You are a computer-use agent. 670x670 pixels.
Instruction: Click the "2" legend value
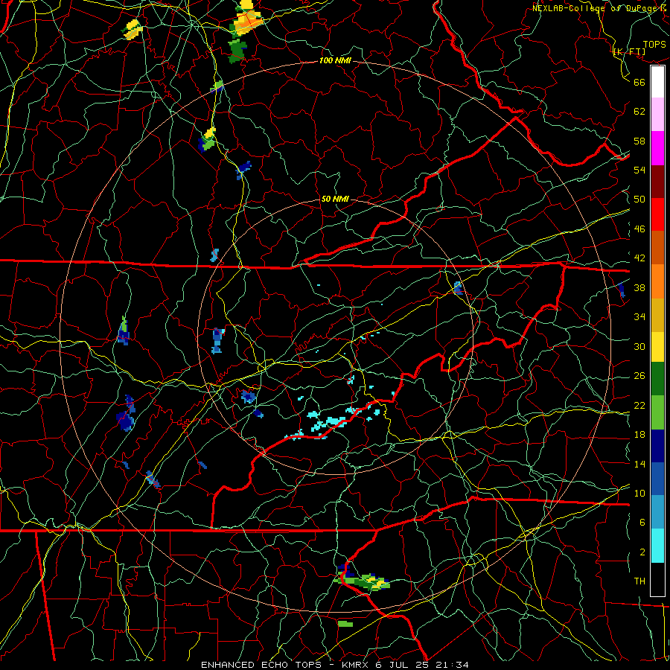[x=642, y=552]
